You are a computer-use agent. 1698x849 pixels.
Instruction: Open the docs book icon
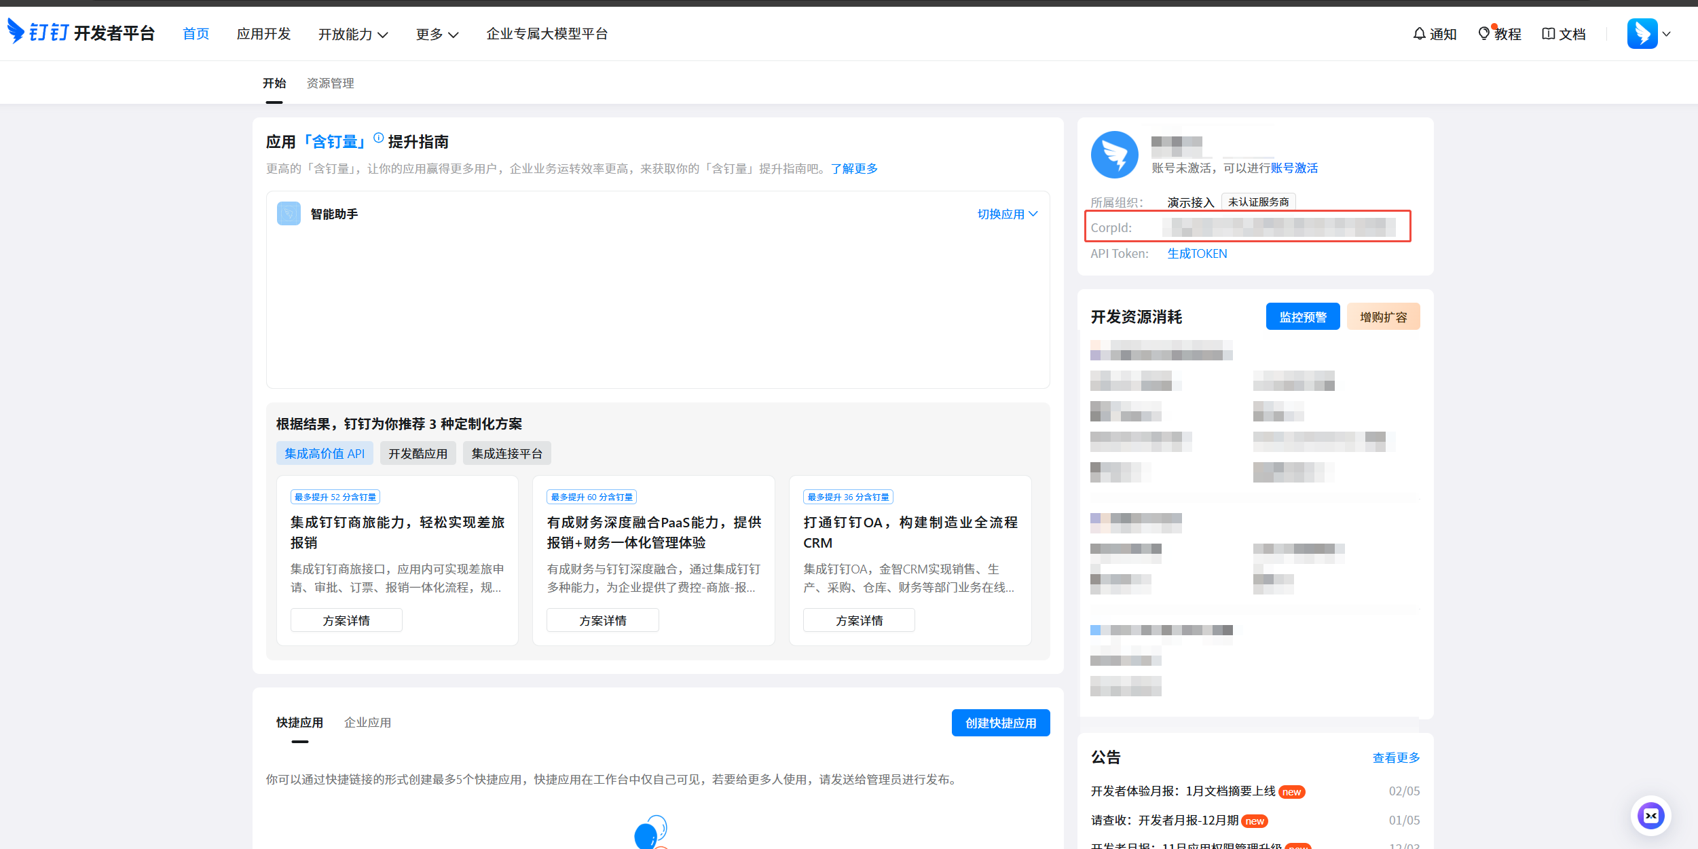click(x=1548, y=33)
